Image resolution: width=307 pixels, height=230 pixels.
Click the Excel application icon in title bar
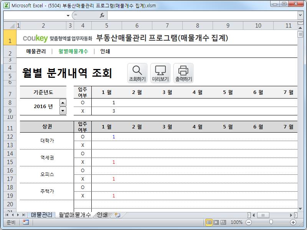point(7,5)
